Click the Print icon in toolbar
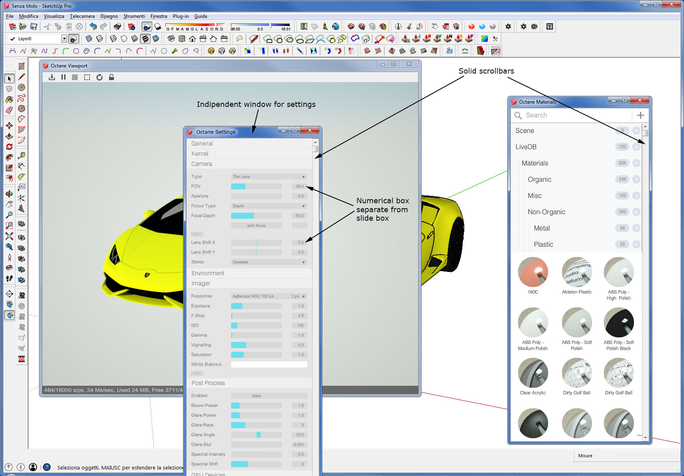 [118, 26]
